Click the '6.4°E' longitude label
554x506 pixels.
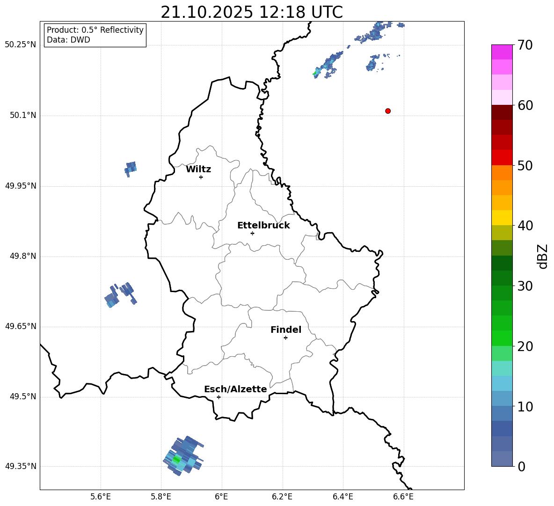(343, 497)
